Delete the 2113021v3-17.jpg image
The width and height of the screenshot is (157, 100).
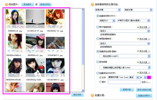pyautogui.click(x=42, y=26)
